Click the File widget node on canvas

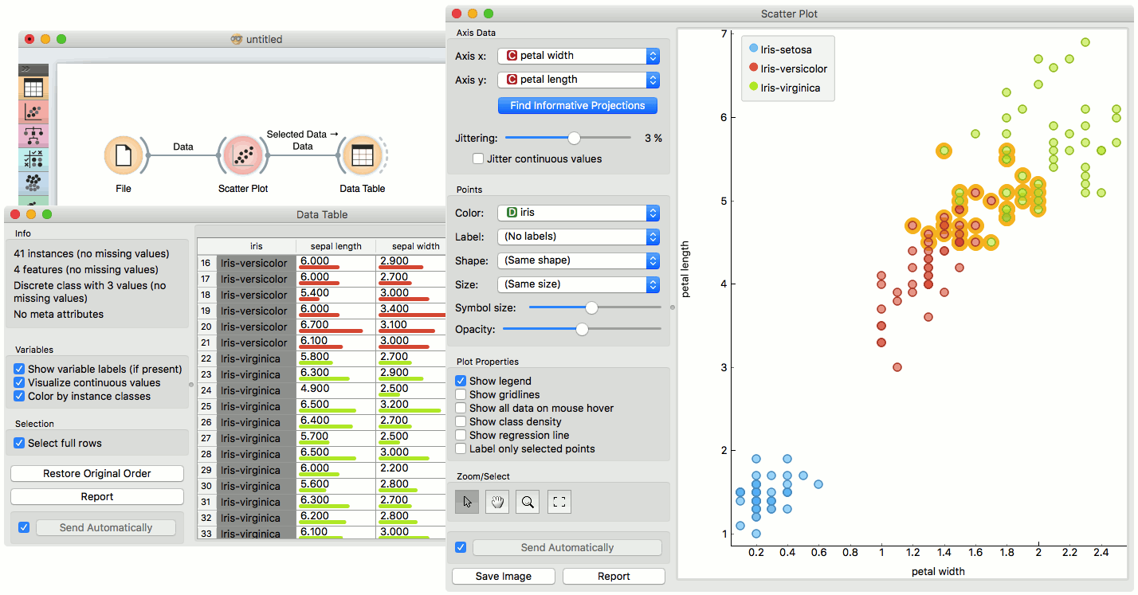pos(124,155)
